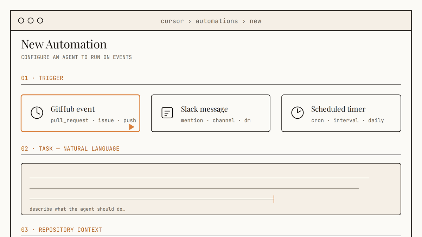
Task: Click the 'GitHub event' title text
Action: click(x=73, y=109)
